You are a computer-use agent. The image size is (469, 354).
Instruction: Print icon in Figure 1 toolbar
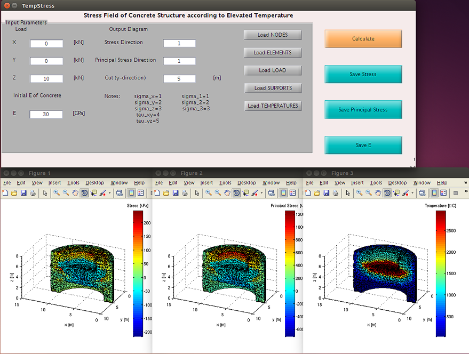coord(33,193)
